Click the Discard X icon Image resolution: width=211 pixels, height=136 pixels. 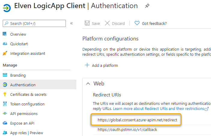click(x=107, y=23)
